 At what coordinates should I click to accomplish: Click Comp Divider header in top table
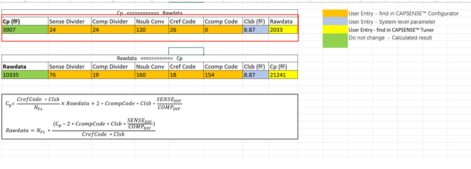[x=113, y=22]
